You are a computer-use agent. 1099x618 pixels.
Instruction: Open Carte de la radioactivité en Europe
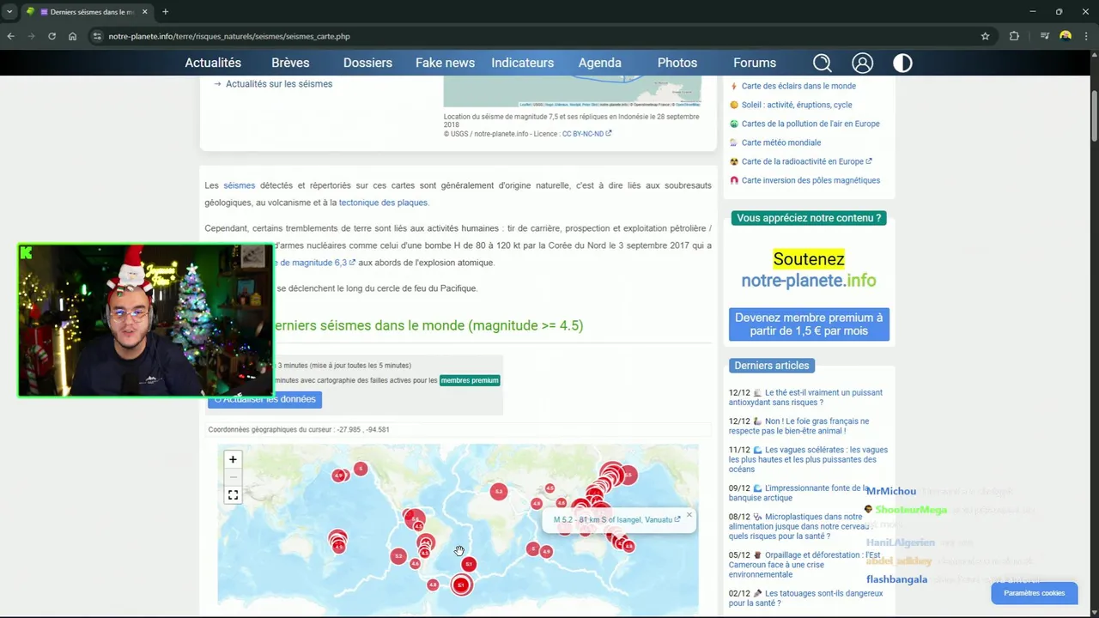click(806, 161)
